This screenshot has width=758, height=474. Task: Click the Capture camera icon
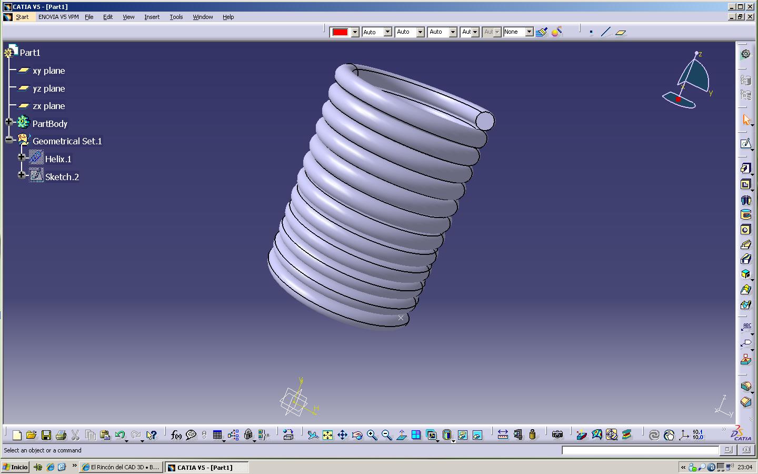pos(557,435)
